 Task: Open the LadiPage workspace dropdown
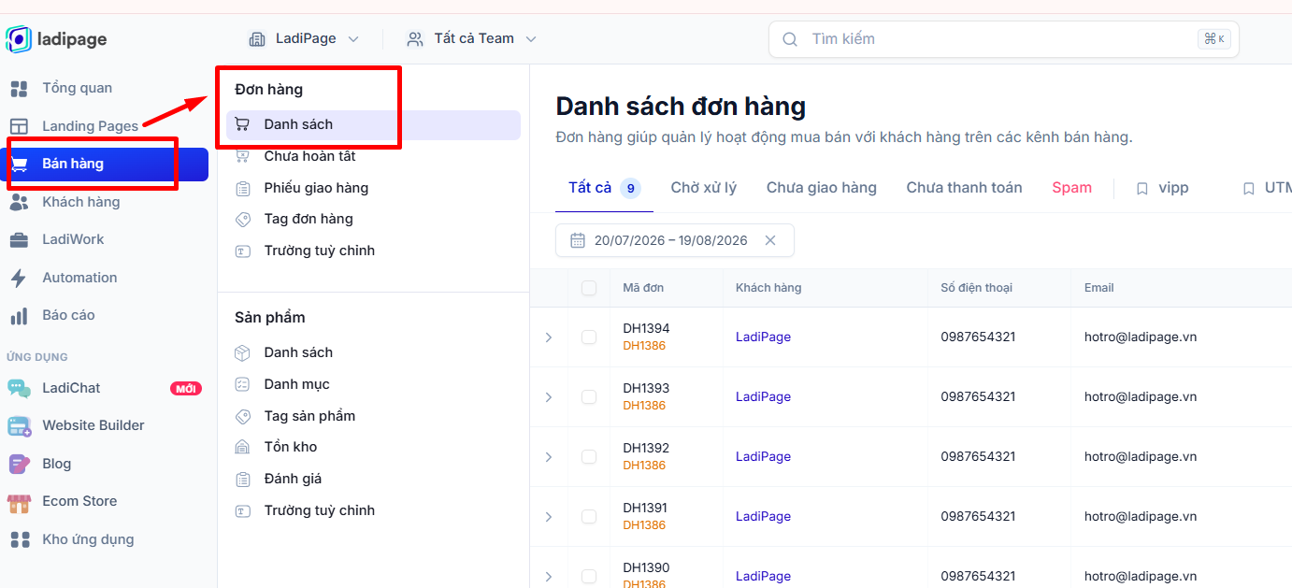pyautogui.click(x=304, y=39)
